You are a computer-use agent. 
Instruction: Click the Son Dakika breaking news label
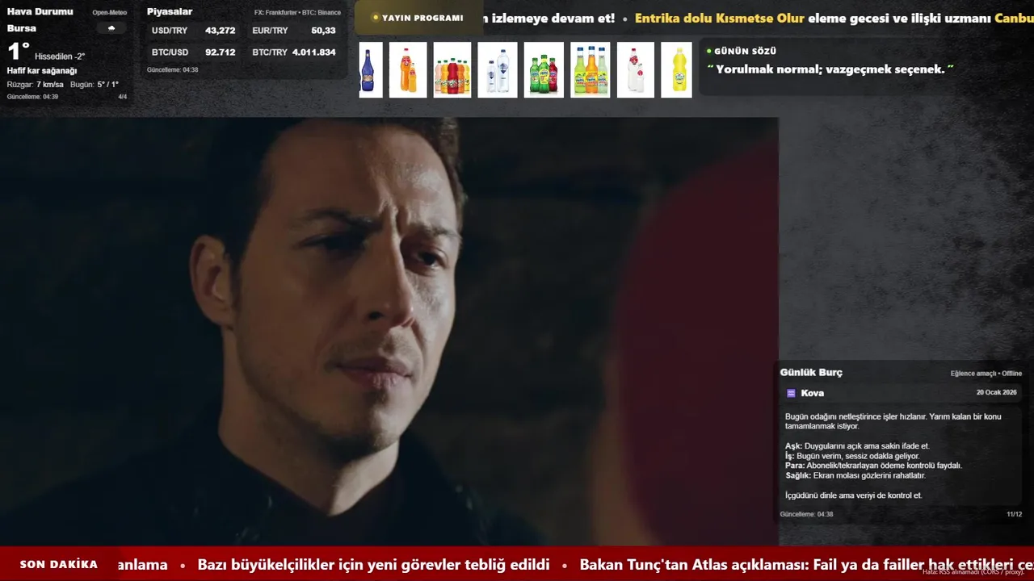59,565
